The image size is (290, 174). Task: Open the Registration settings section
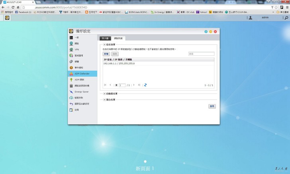82,110
